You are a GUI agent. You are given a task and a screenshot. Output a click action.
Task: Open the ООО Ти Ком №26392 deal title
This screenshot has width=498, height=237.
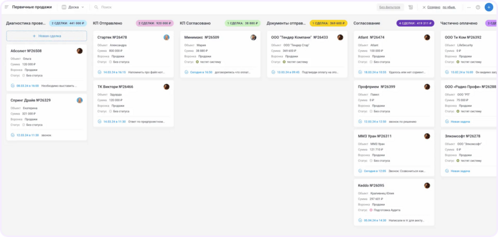tap(463, 38)
